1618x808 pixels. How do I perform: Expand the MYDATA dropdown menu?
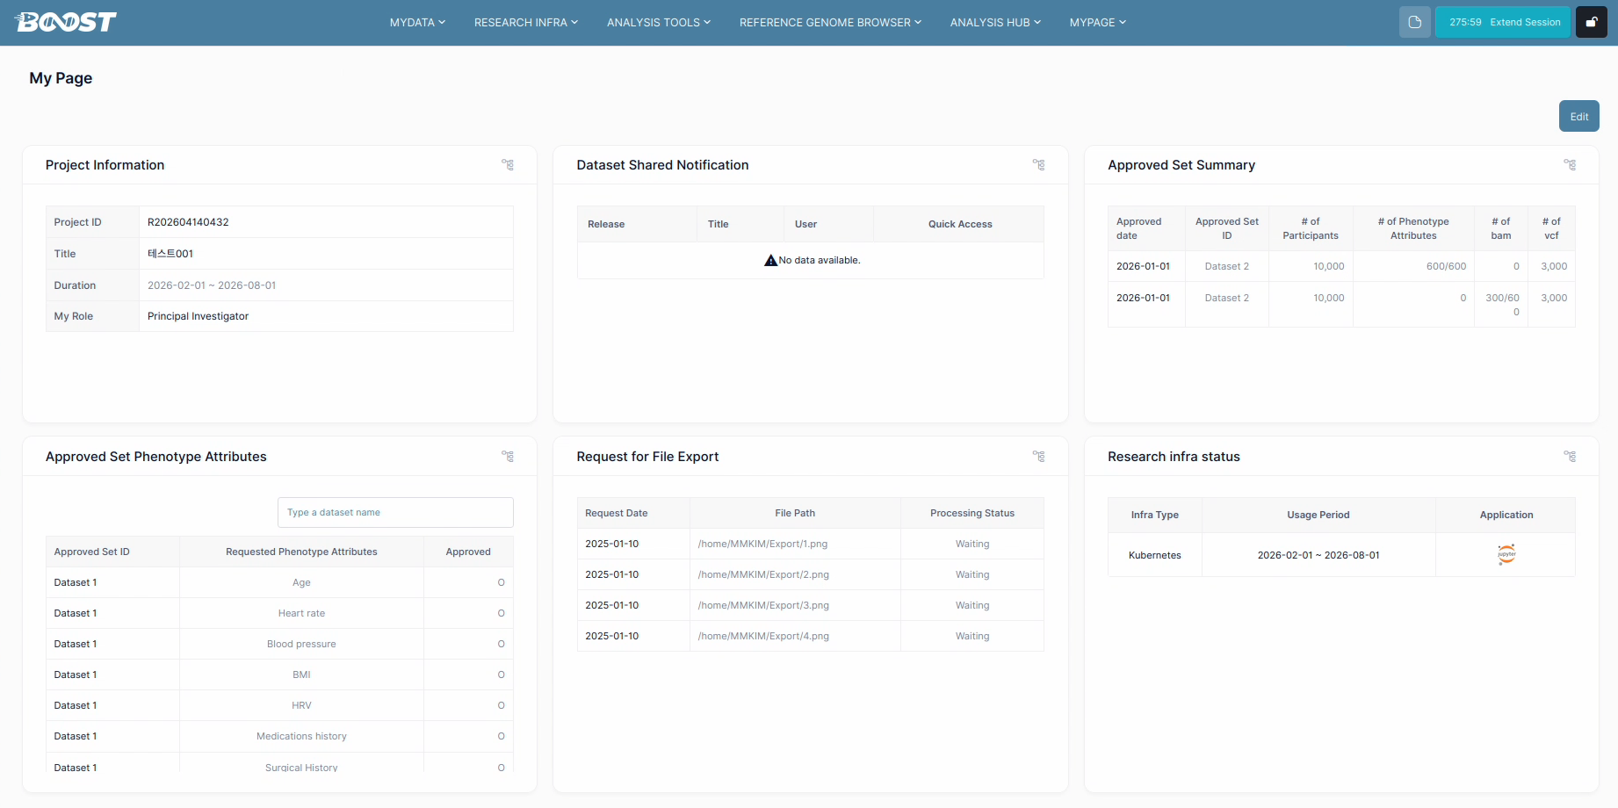pos(417,22)
